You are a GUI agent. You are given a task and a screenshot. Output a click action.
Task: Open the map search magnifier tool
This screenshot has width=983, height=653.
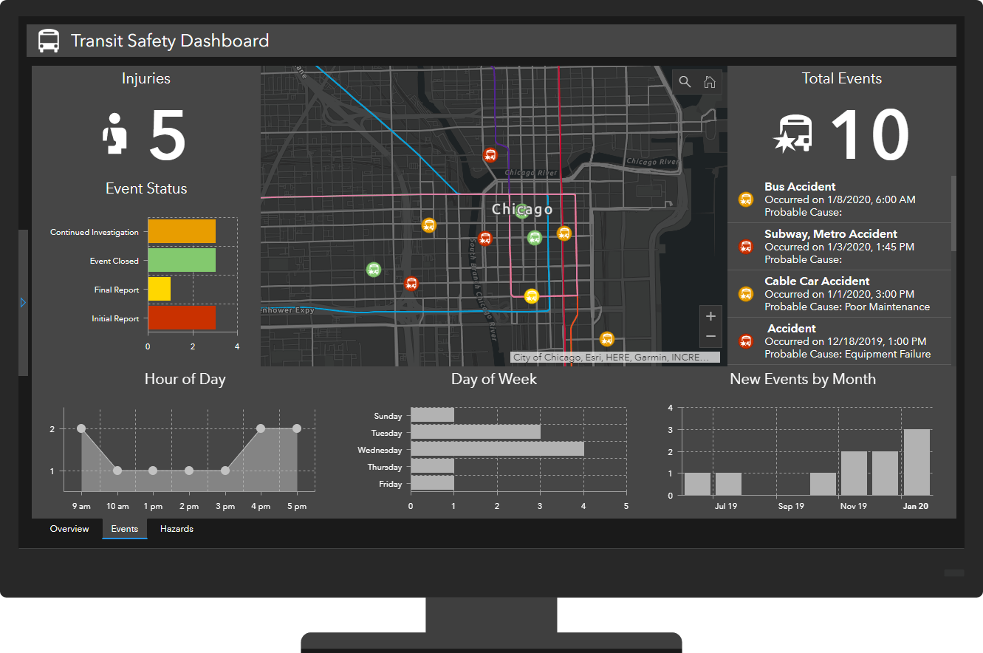click(x=685, y=81)
